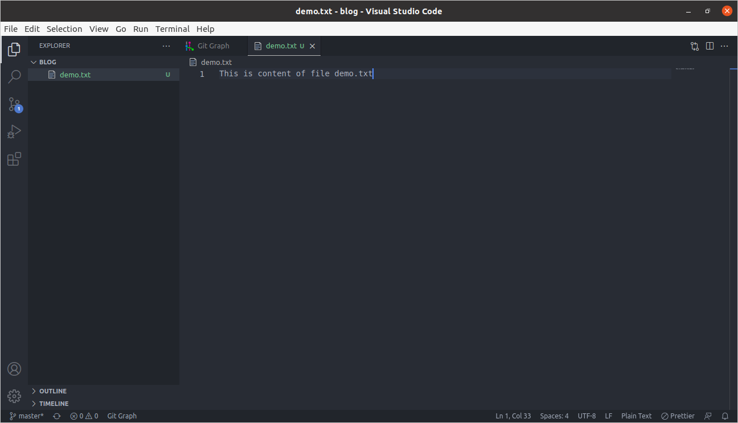Screen dimensions: 738x423
Task: Change indentation via Spaces: 4
Action: point(554,416)
